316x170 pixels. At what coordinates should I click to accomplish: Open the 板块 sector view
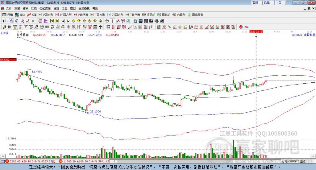tap(20, 15)
